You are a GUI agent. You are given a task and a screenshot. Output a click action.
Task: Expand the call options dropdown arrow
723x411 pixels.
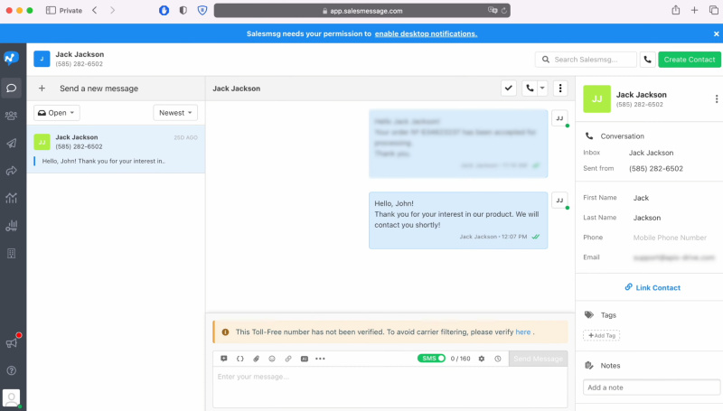[x=542, y=88]
